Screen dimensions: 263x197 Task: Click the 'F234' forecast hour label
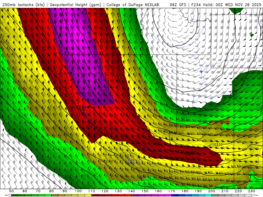click(x=196, y=5)
